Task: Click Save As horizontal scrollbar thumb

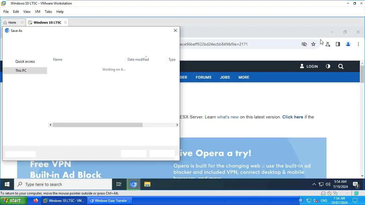Action: pos(98,125)
